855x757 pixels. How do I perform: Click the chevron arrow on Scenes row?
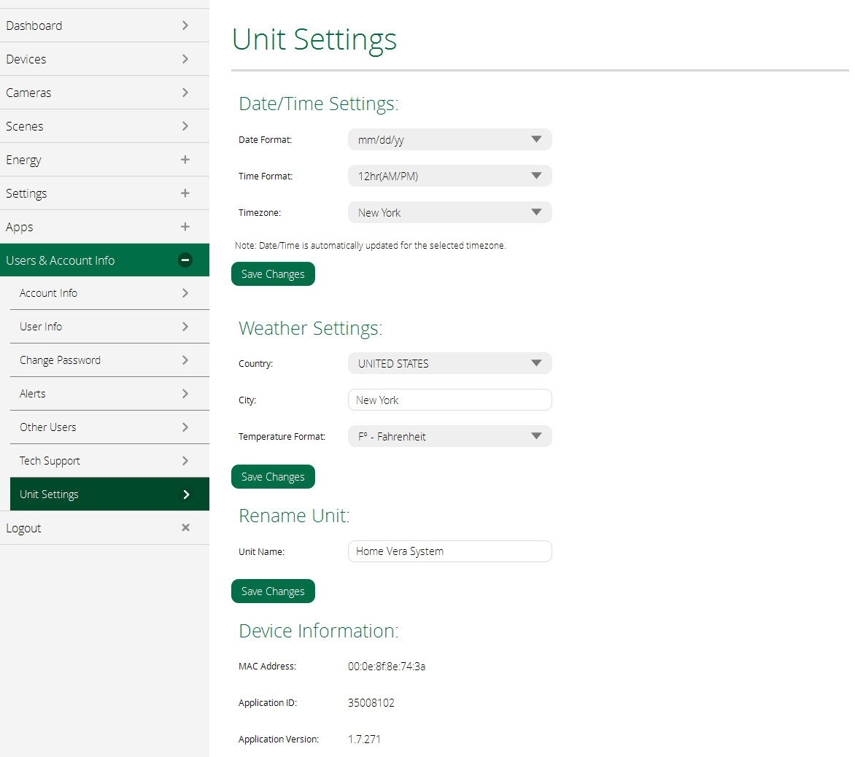185,126
